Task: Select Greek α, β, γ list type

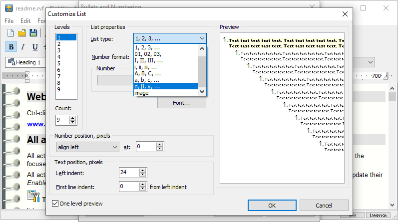Action: [166, 86]
